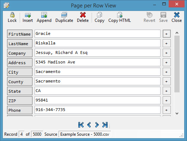Edit the ZIP field containing 95841
Screen dimensions: 187x141
(x=97, y=100)
